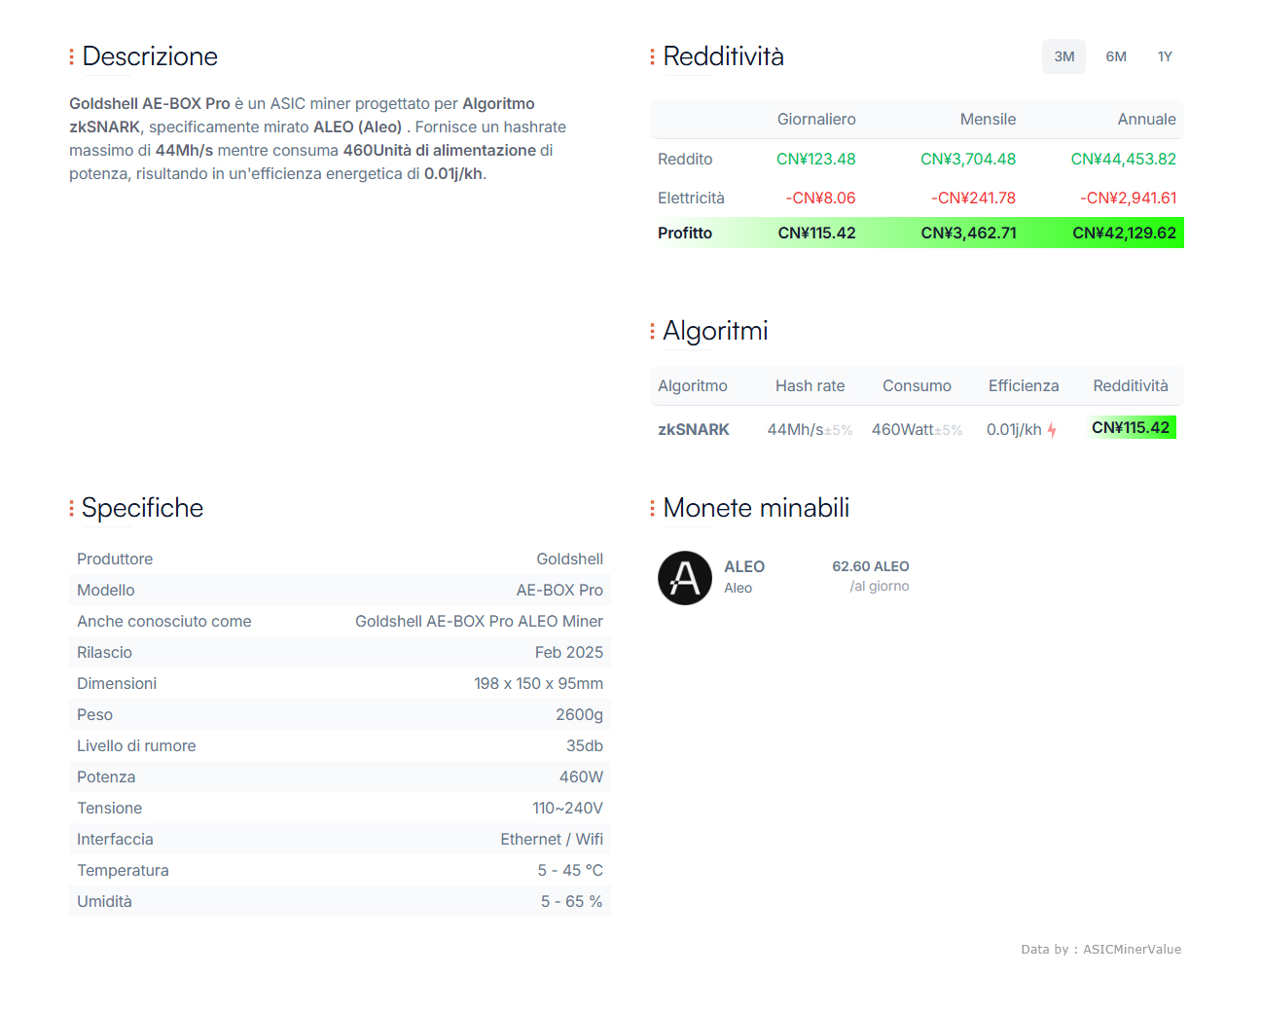The height and width of the screenshot is (1011, 1261).
Task: Select the Mensile column header
Action: click(988, 119)
